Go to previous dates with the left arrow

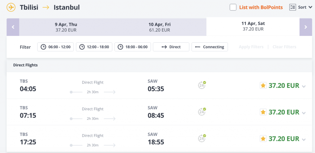13,27
